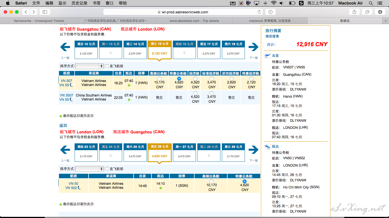Open the Safari 文件 menu
Image resolution: width=389 pixels, height=218 pixels.
pyautogui.click(x=36, y=3)
